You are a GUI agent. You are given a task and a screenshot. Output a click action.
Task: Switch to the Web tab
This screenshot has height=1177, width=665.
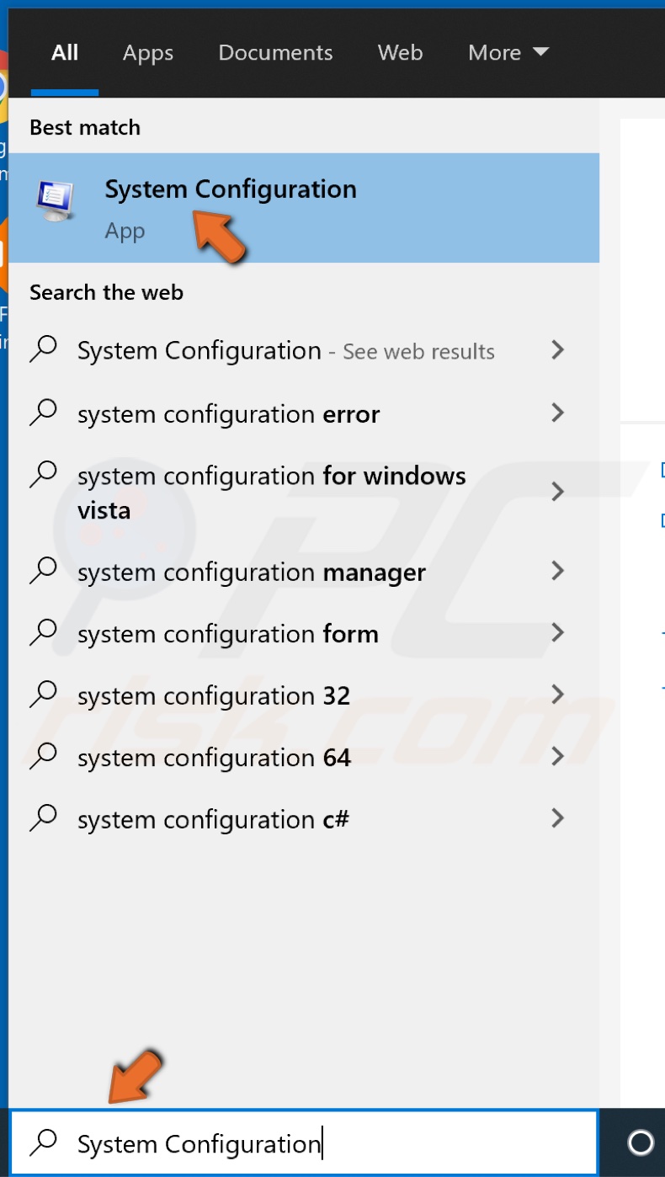tap(400, 52)
